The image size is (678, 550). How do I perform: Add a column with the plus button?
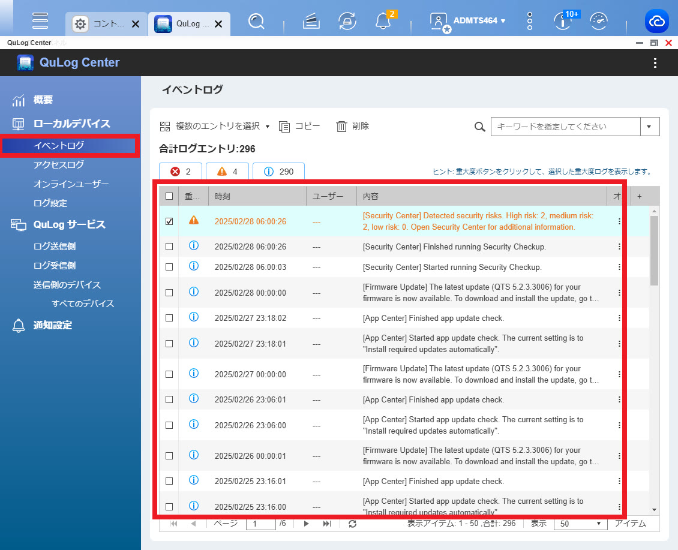[640, 196]
